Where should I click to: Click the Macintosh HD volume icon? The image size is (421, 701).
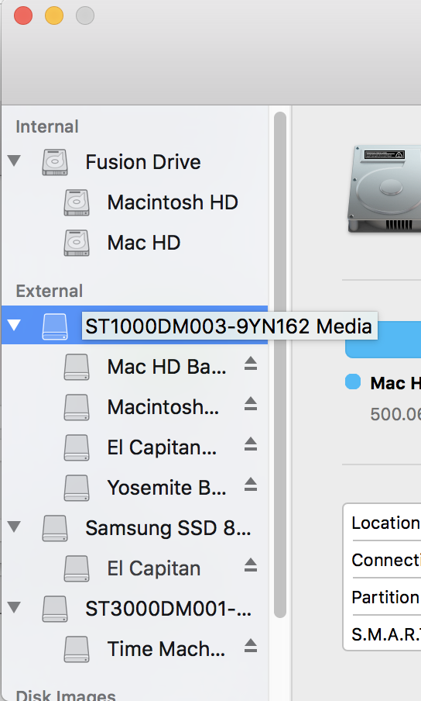[77, 202]
